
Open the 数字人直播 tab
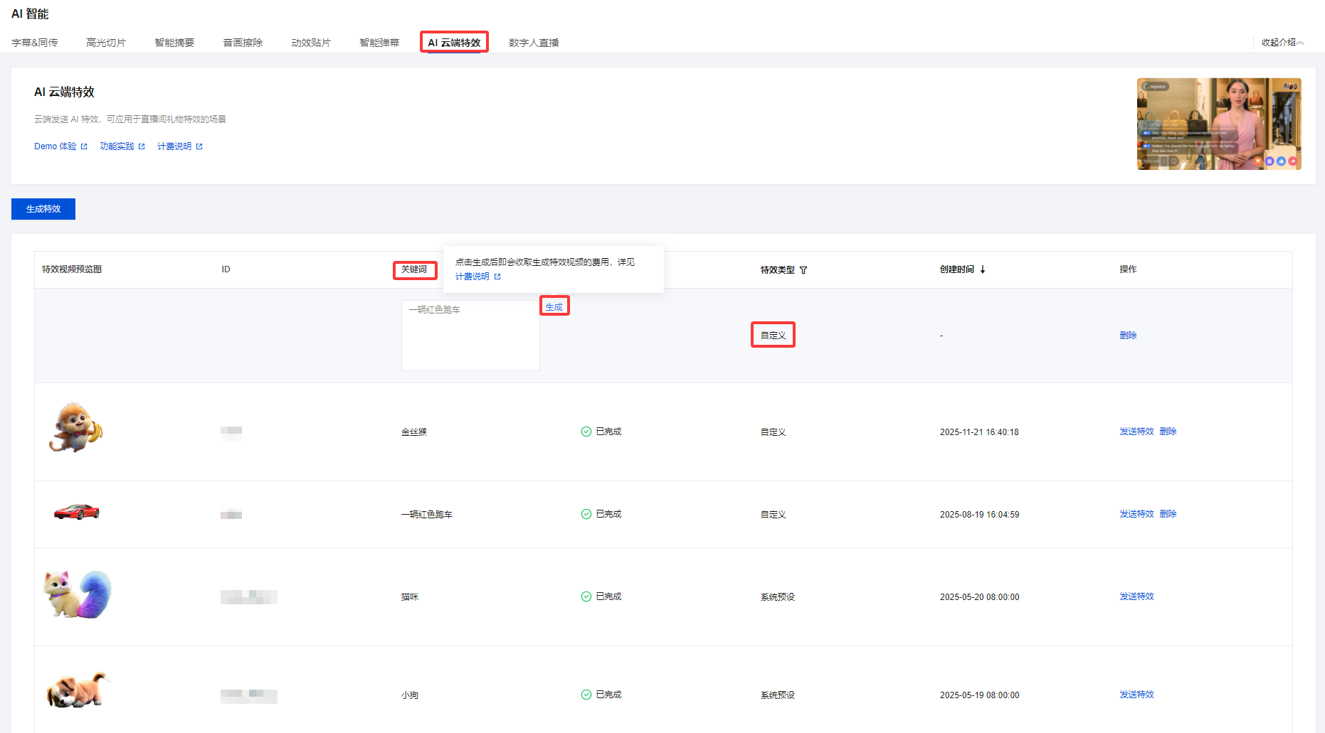tap(534, 43)
